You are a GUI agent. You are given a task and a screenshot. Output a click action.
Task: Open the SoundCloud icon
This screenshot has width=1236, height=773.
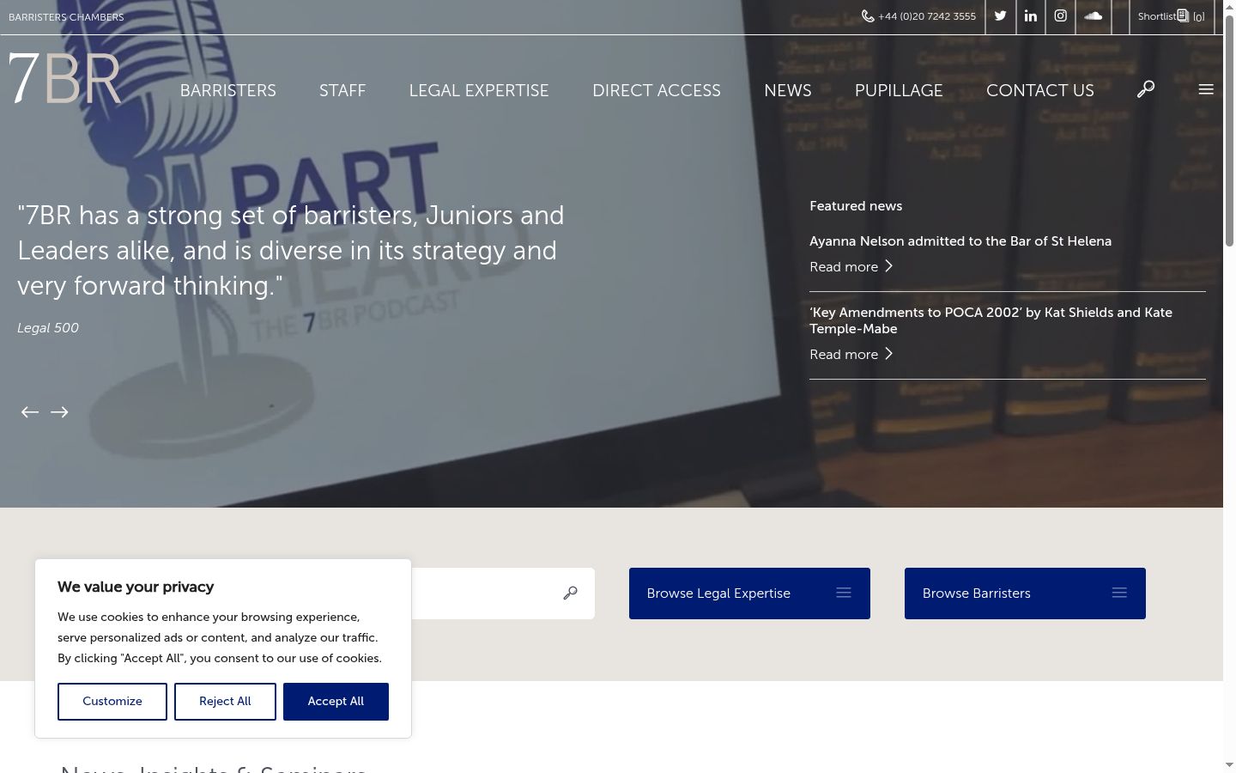1093,16
